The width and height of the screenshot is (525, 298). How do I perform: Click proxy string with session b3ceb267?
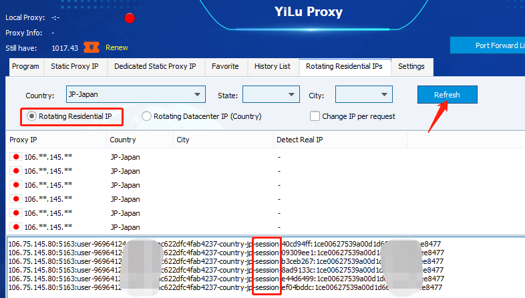point(226,261)
